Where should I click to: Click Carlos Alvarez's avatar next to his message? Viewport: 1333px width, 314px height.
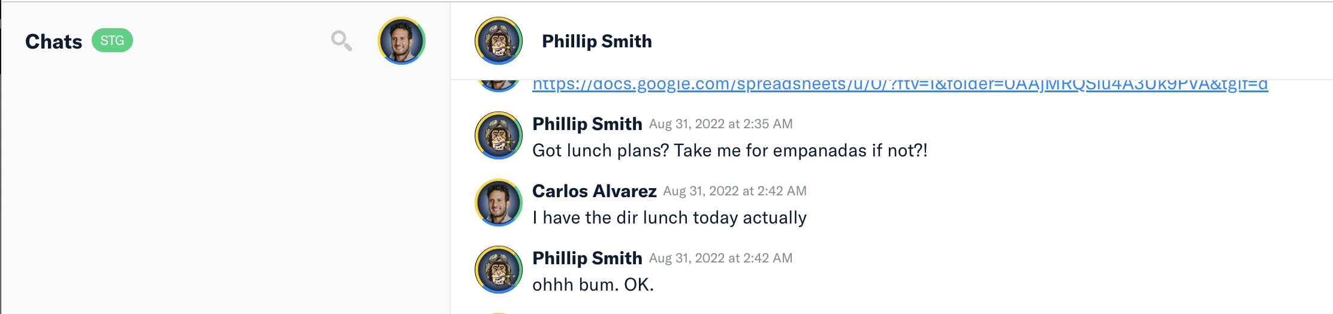499,203
